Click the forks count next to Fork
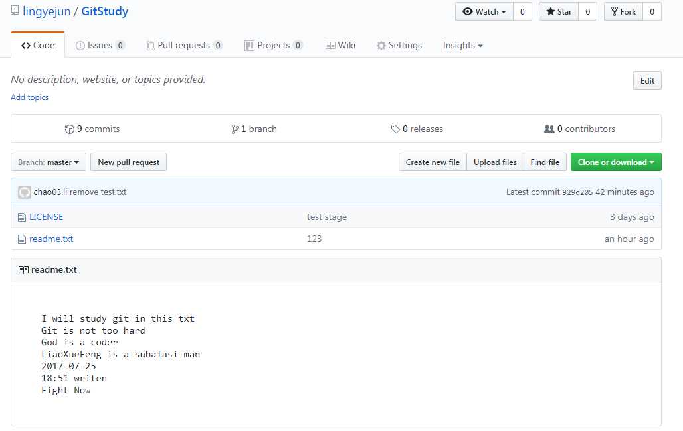The width and height of the screenshot is (683, 431). [x=652, y=12]
